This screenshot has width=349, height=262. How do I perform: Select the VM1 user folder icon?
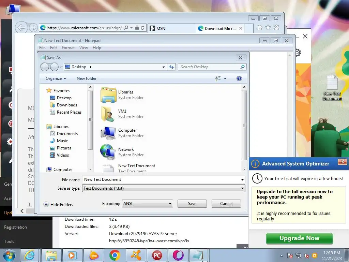pos(108,114)
